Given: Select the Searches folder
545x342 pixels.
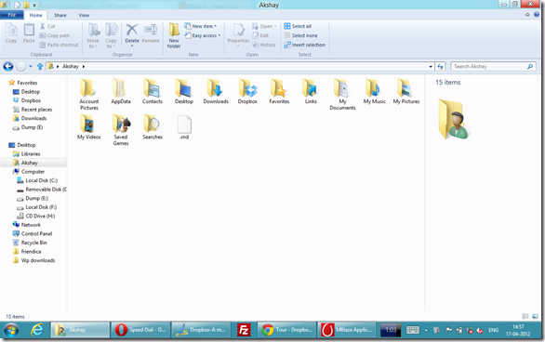Looking at the screenshot, I should click(x=153, y=126).
